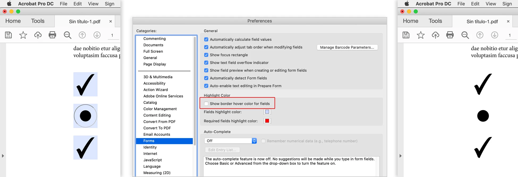Enable Show border hover color for fields
Screen dimensions: 518x177
coord(206,104)
